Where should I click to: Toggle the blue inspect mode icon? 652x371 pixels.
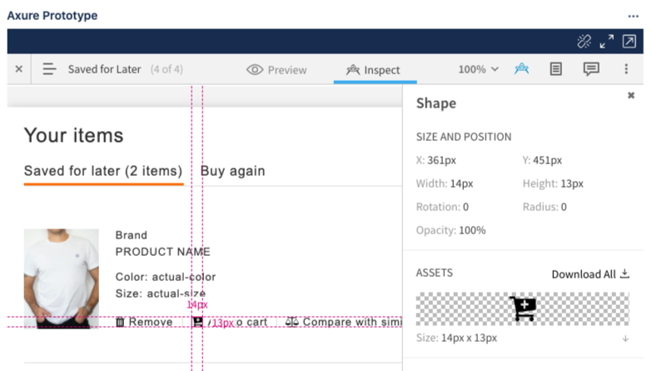[x=521, y=69]
